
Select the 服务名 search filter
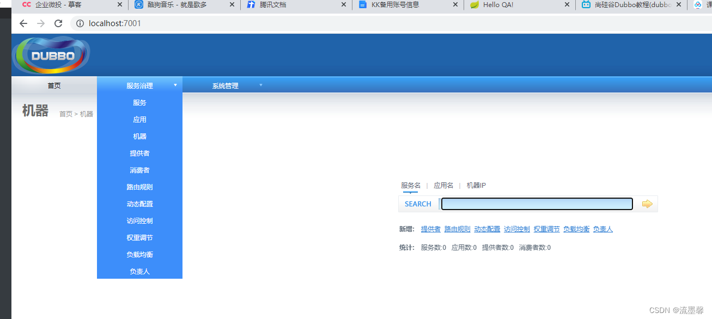click(410, 185)
